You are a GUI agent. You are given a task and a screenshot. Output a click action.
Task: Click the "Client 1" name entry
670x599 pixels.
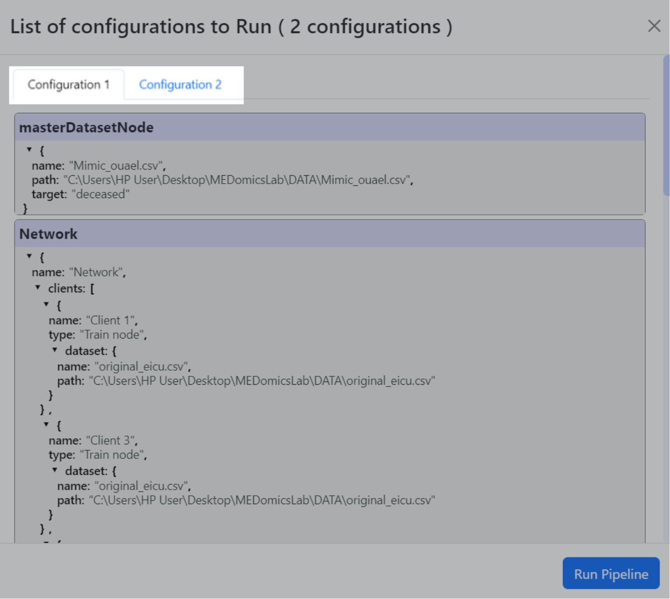[x=112, y=320]
